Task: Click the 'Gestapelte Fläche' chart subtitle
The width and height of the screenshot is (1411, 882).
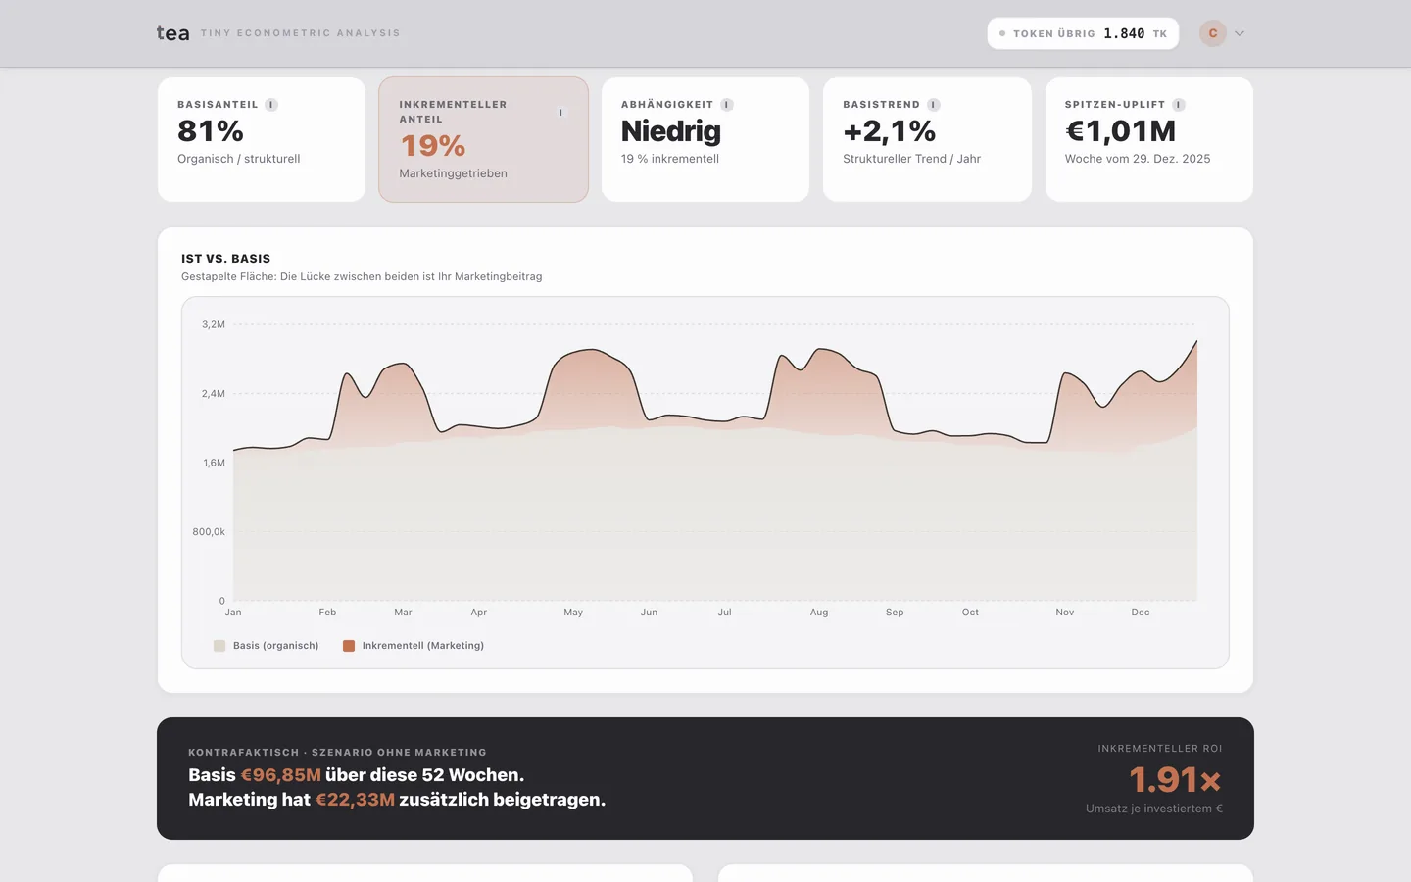Action: click(x=362, y=277)
